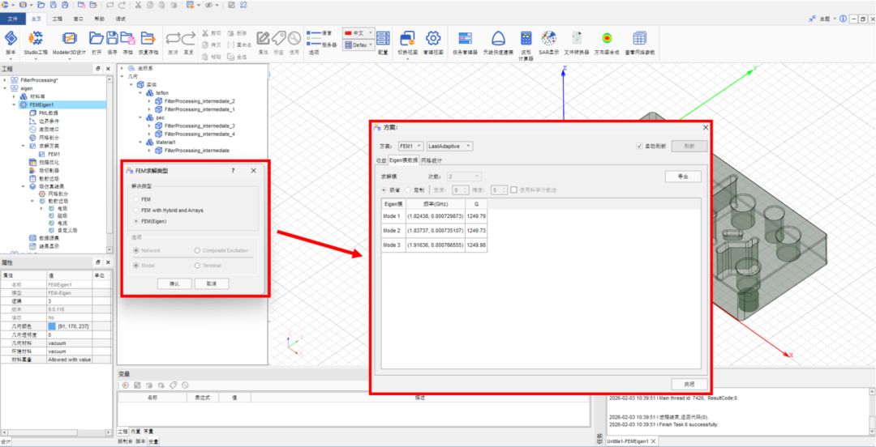Click the 切换视图 switch view icon

(x=407, y=38)
